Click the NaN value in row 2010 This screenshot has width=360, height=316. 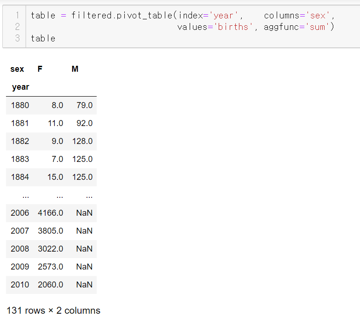[84, 285]
